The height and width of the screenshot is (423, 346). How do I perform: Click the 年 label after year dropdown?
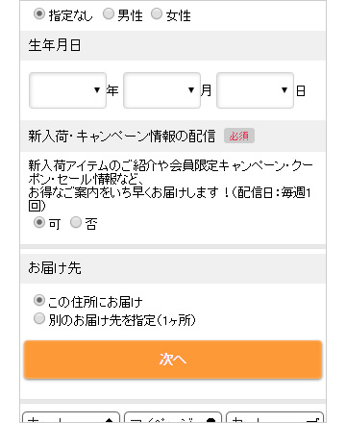(x=112, y=90)
